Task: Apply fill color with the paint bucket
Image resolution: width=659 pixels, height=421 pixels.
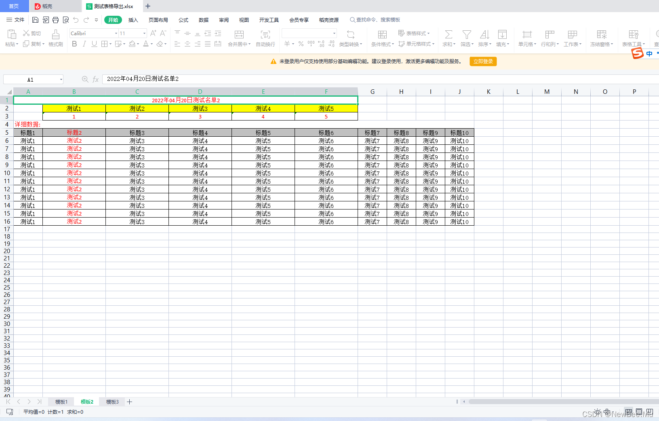Action: click(132, 44)
